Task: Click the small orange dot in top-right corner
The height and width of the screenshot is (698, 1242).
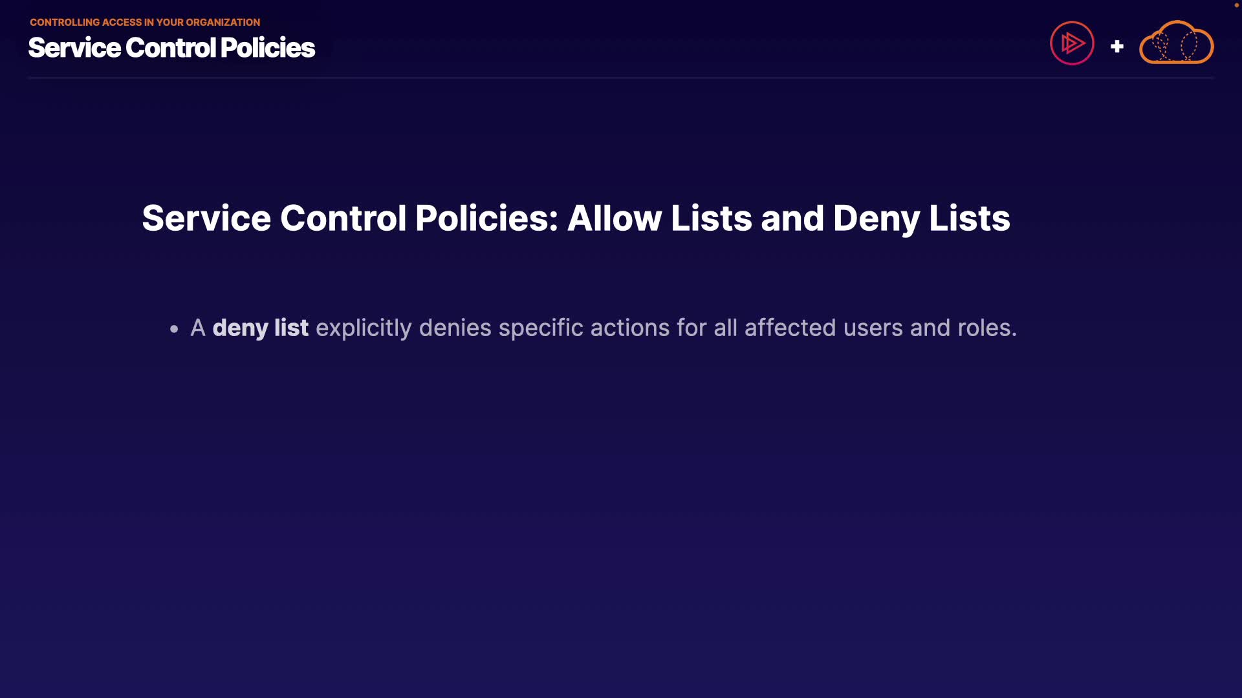Action: [1236, 5]
